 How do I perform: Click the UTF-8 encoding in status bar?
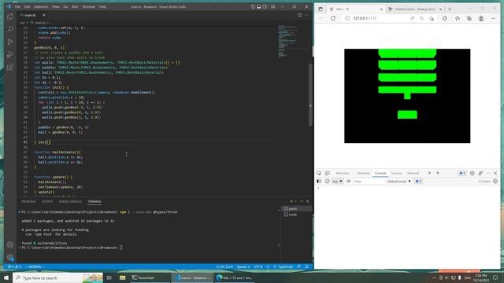258,266
